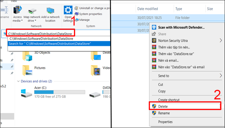Viewport: 225px width, 128px height.
Task: Click the Add a network location icon
Action: point(50,11)
